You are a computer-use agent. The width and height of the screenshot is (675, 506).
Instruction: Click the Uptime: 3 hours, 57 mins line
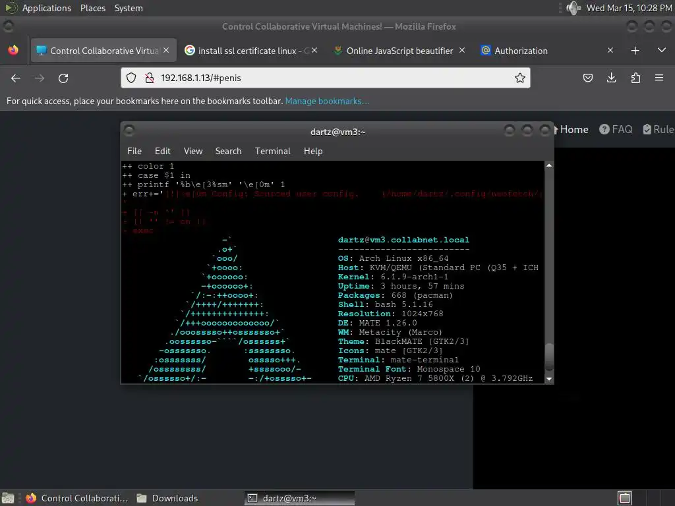(x=401, y=286)
